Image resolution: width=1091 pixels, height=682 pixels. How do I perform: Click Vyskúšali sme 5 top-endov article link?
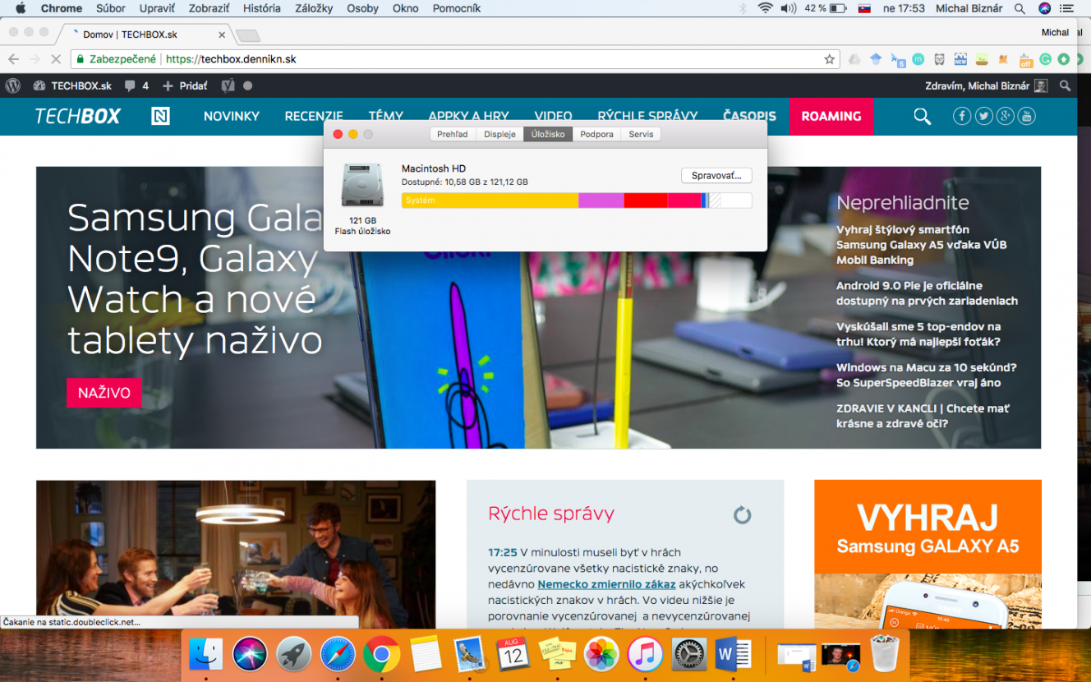tap(918, 334)
